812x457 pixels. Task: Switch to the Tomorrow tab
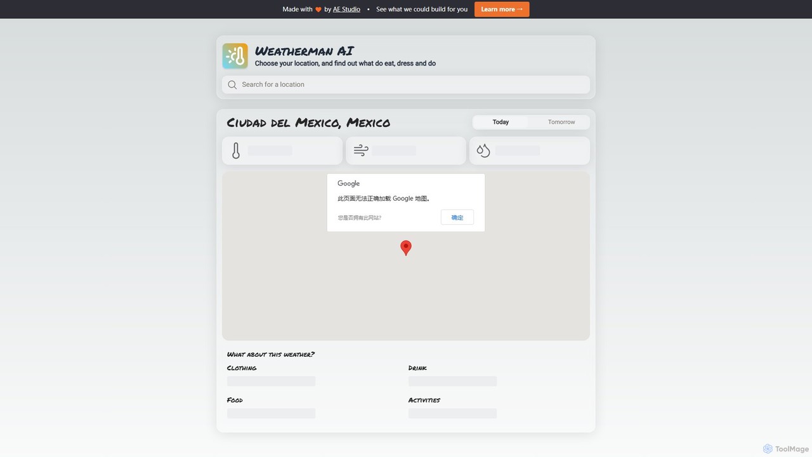pos(561,122)
